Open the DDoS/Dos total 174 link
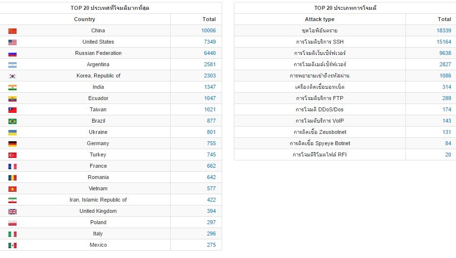 (447, 110)
